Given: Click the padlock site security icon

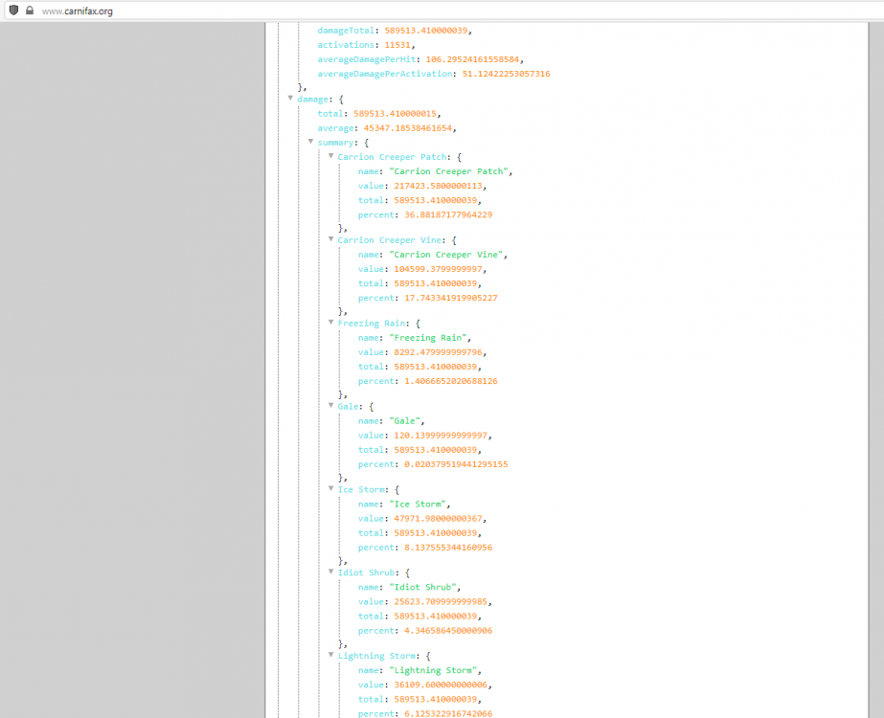Looking at the screenshot, I should pyautogui.click(x=29, y=11).
